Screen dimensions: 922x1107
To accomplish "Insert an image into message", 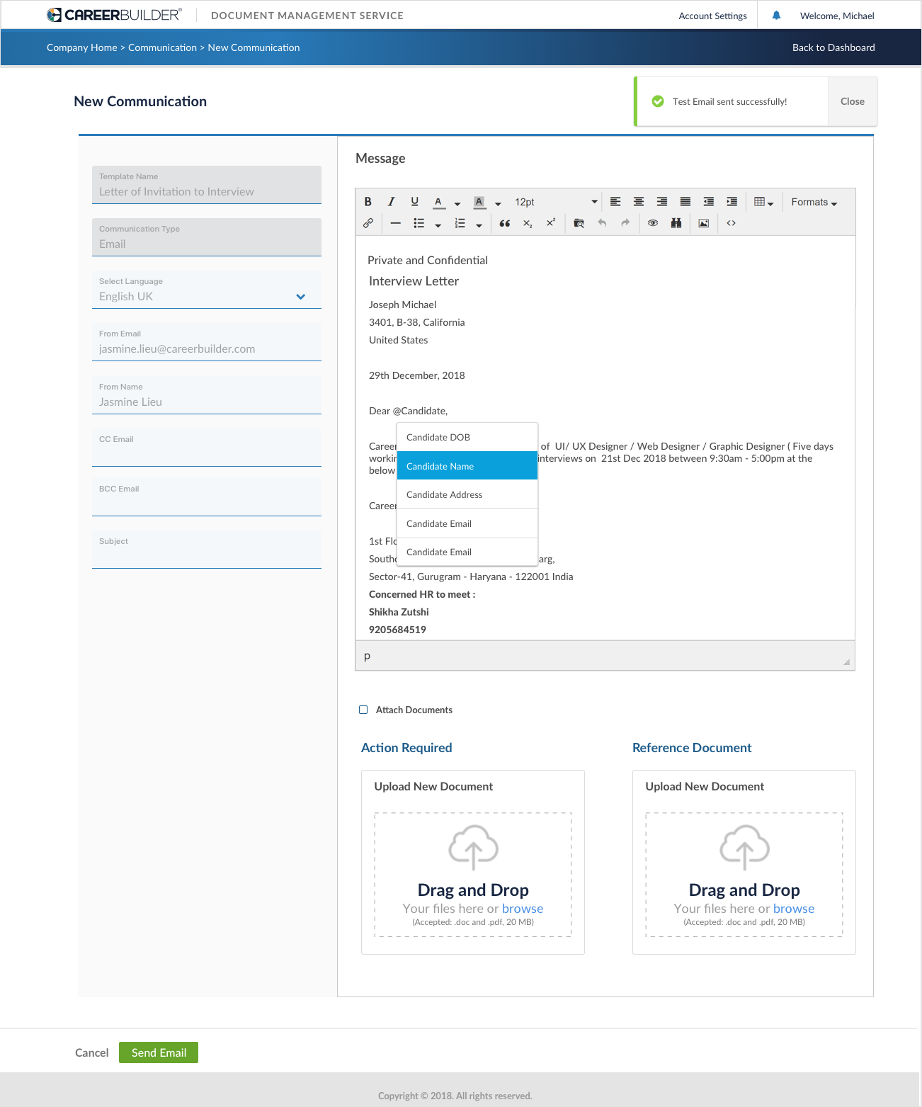I will (704, 223).
